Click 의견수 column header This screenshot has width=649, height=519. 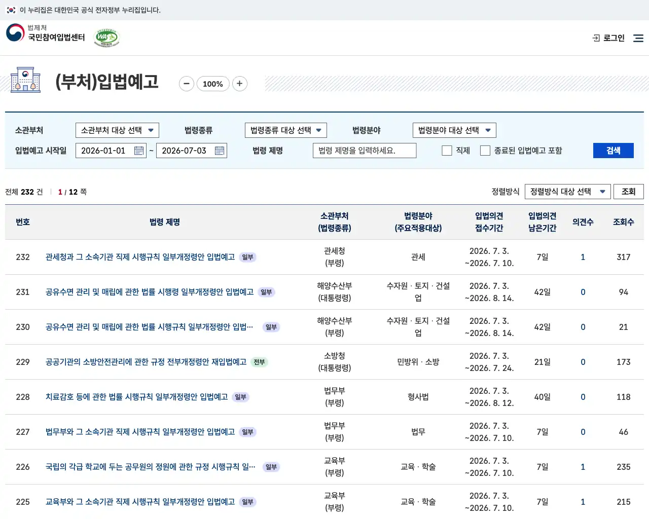point(583,222)
